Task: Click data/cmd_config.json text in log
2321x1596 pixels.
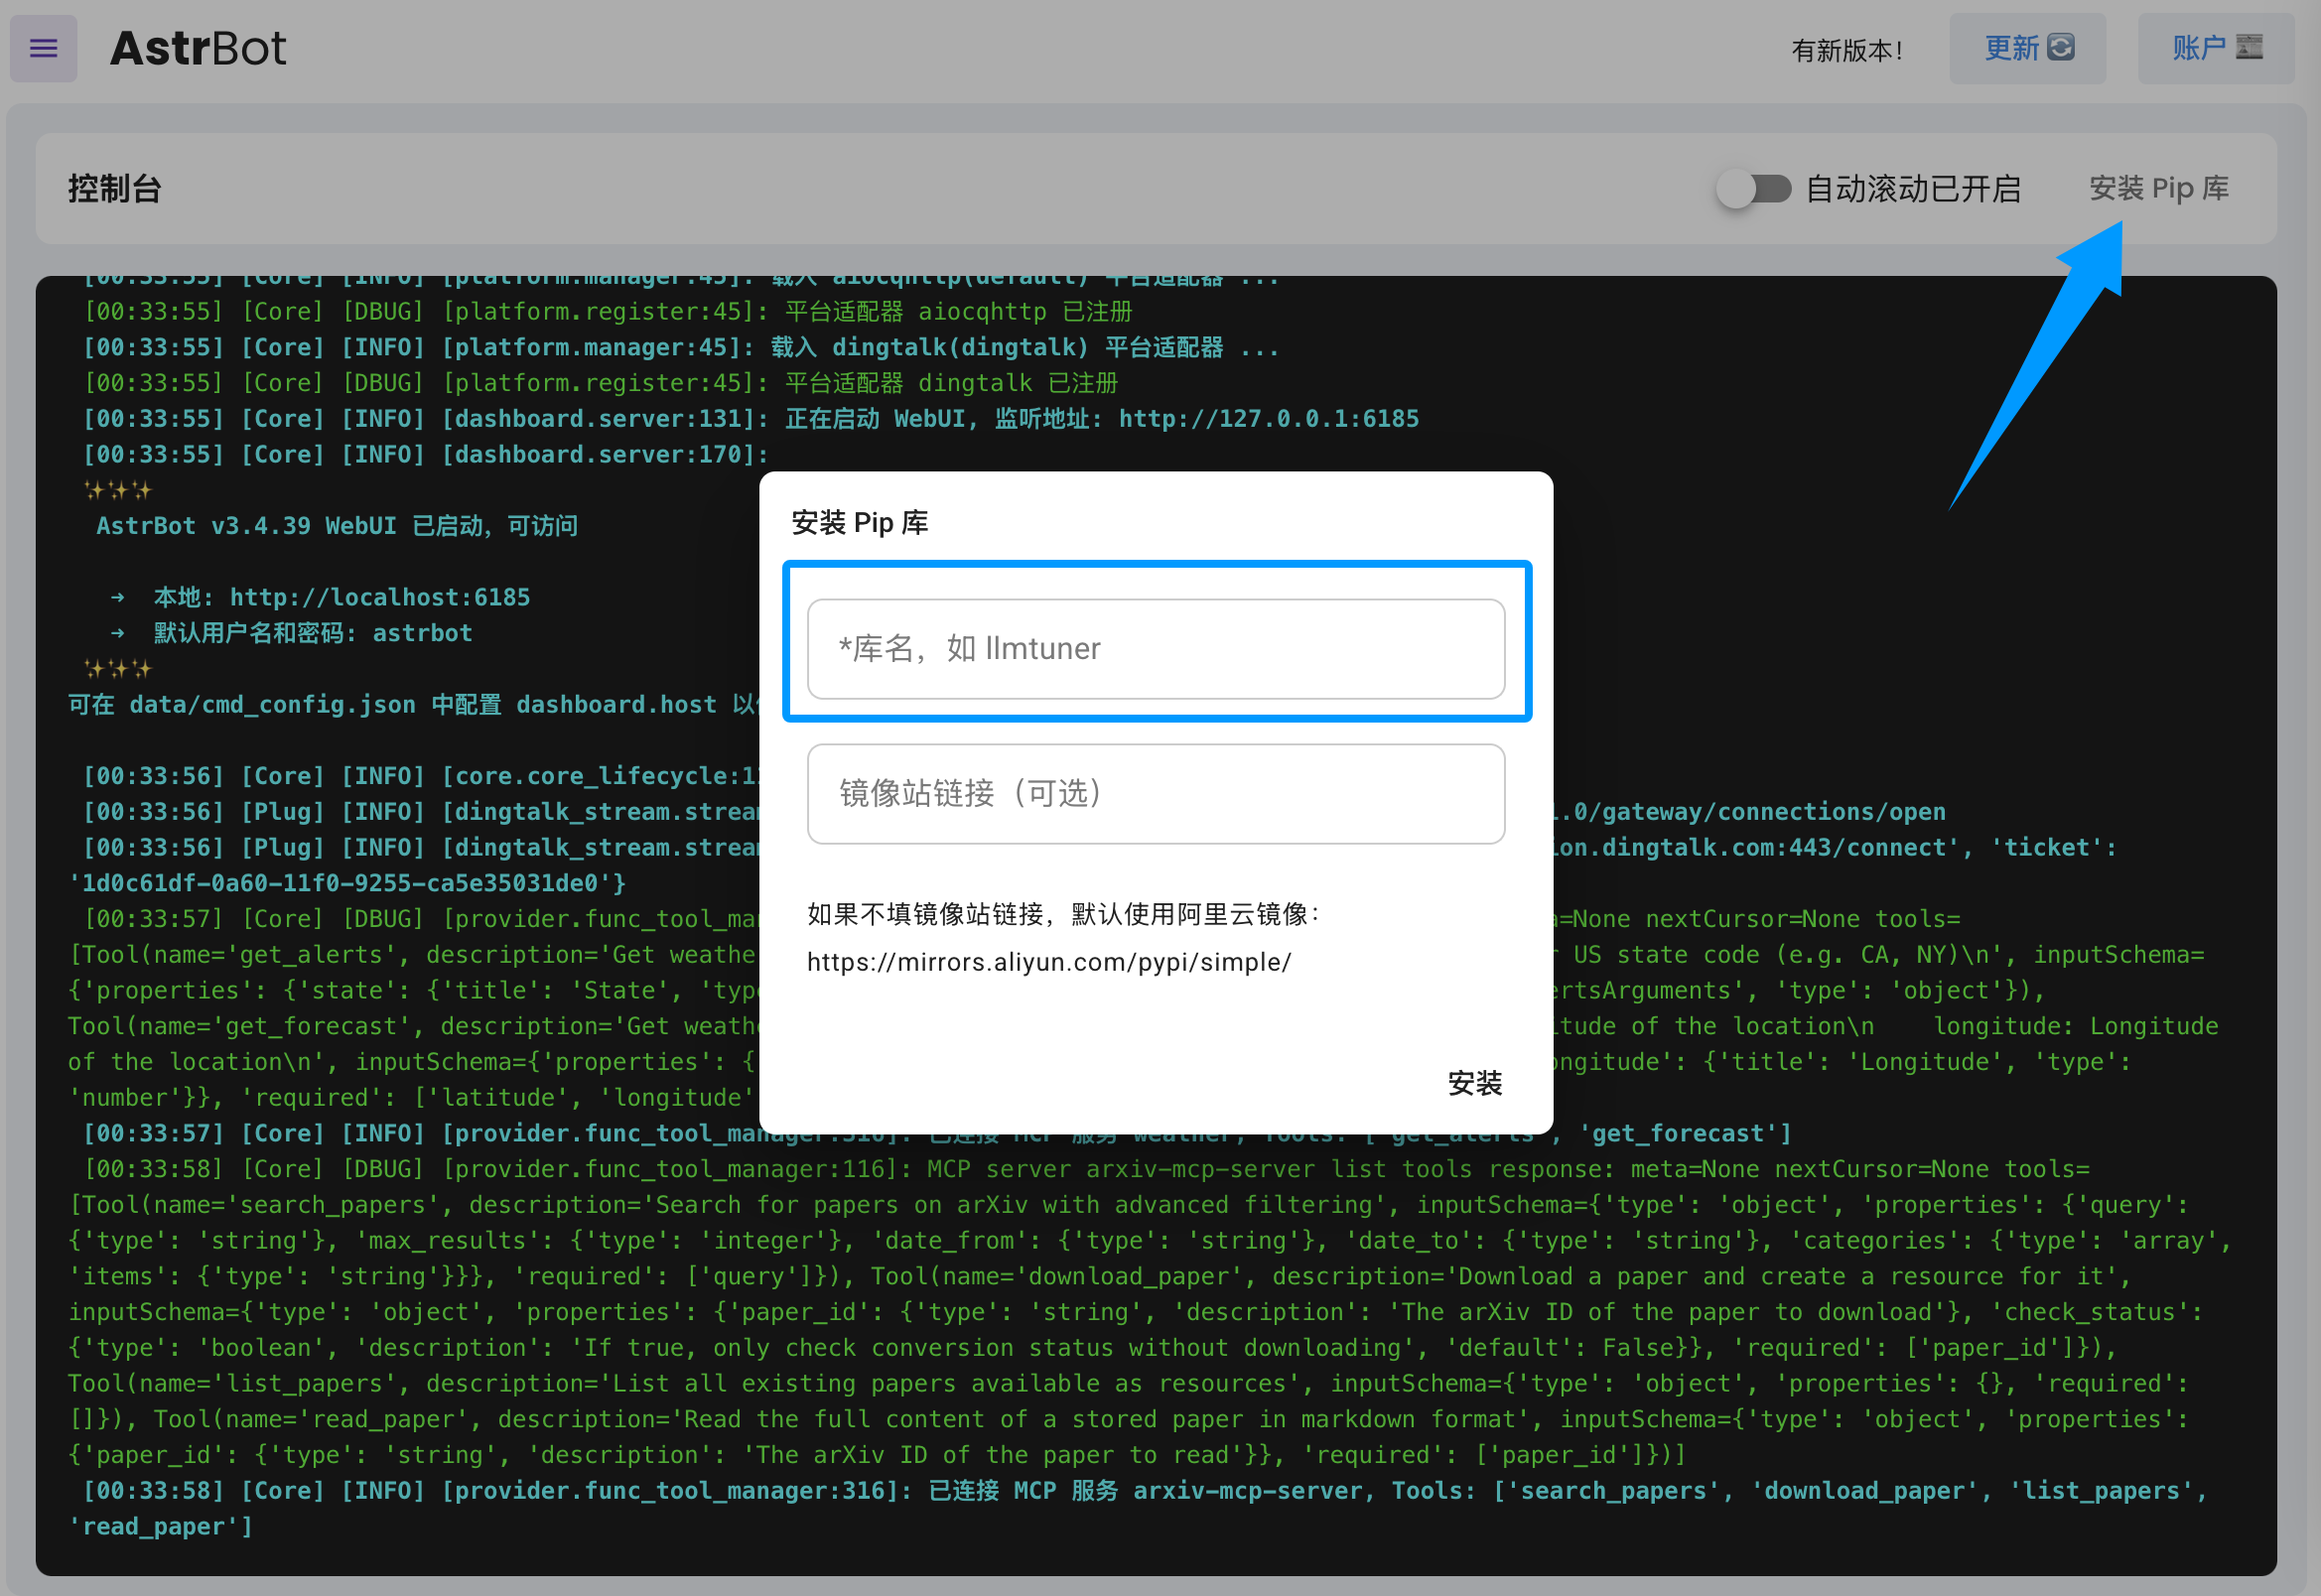Action: (272, 704)
